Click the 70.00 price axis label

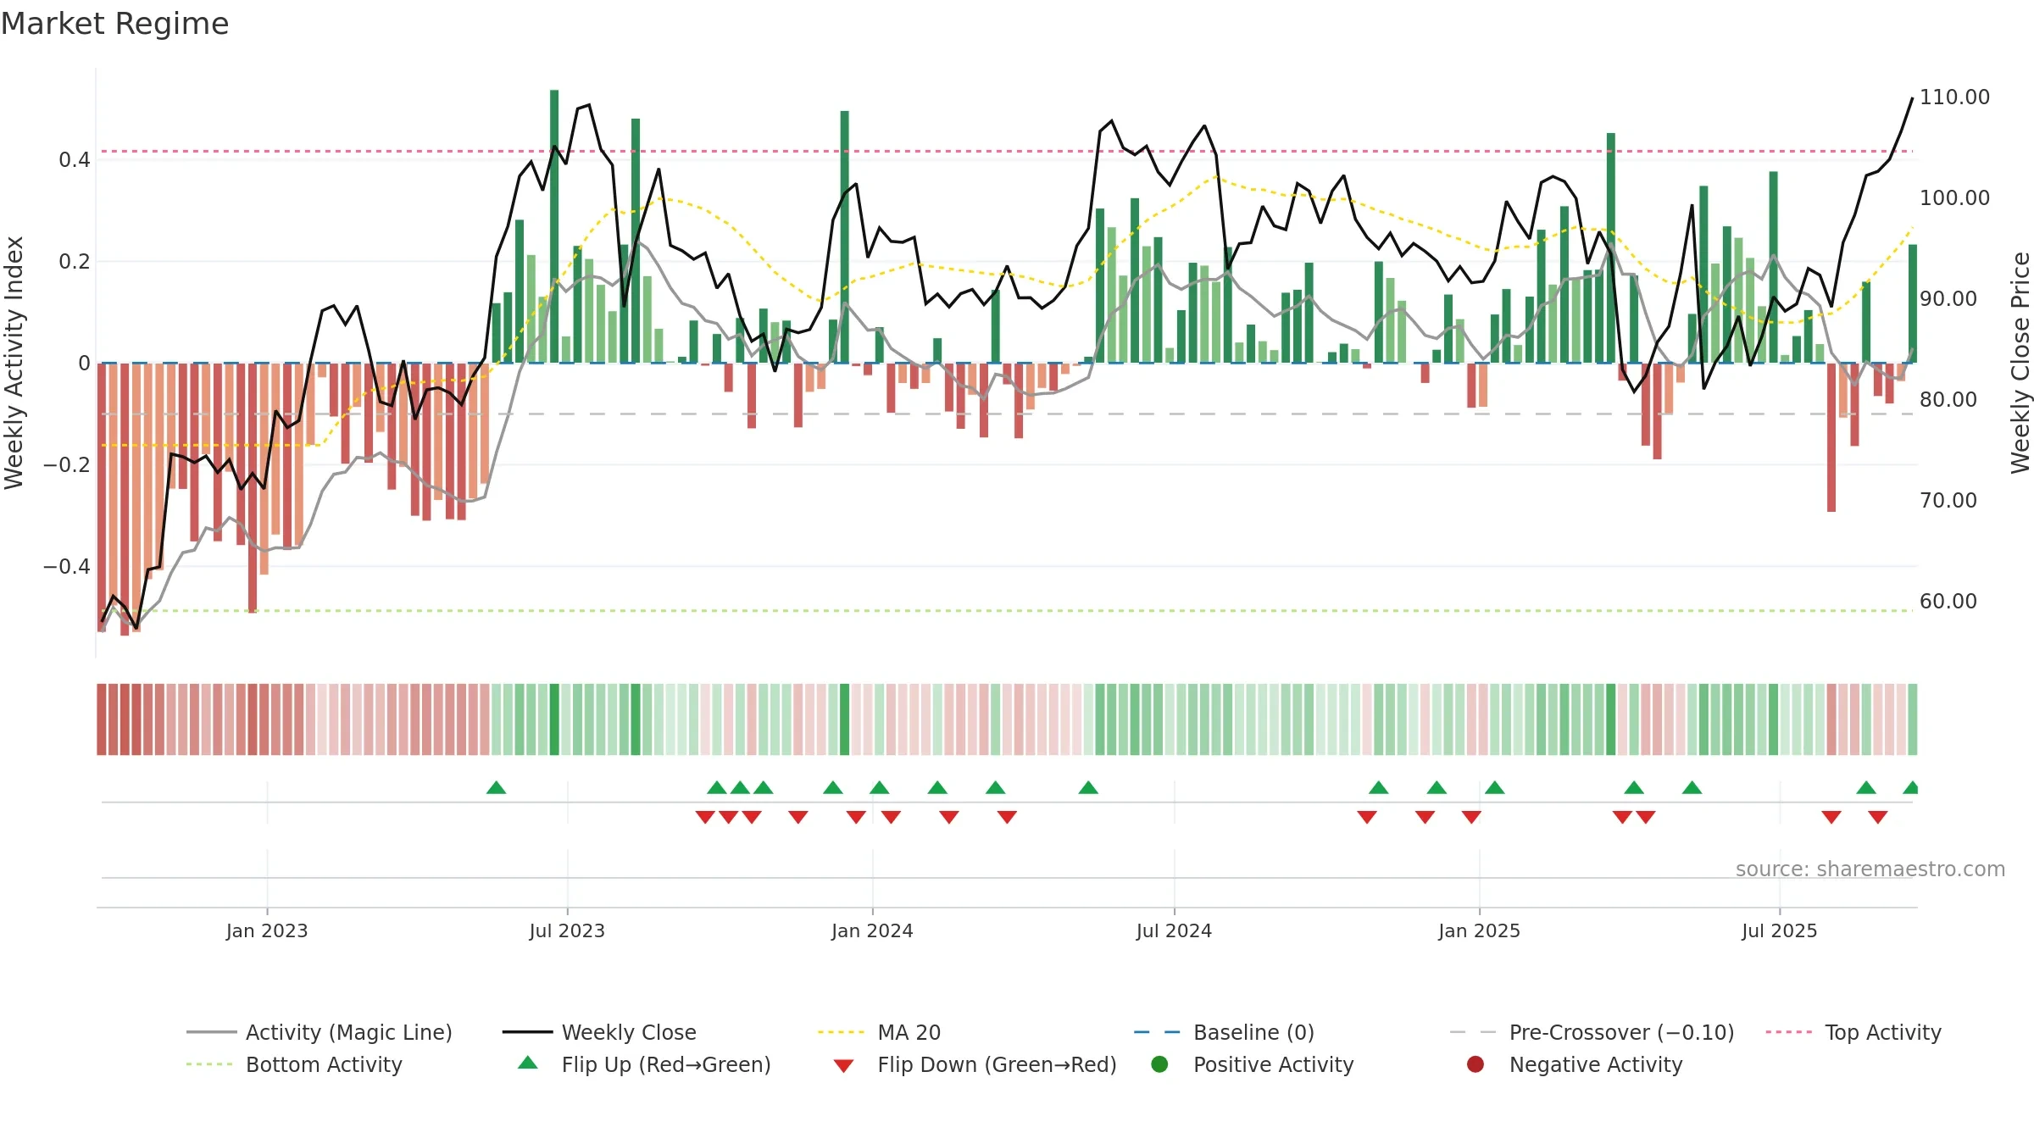1948,500
